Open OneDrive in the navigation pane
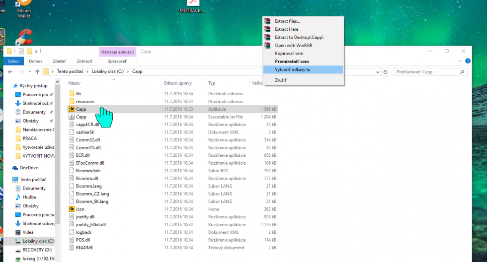This screenshot has width=487, height=262. 29,168
